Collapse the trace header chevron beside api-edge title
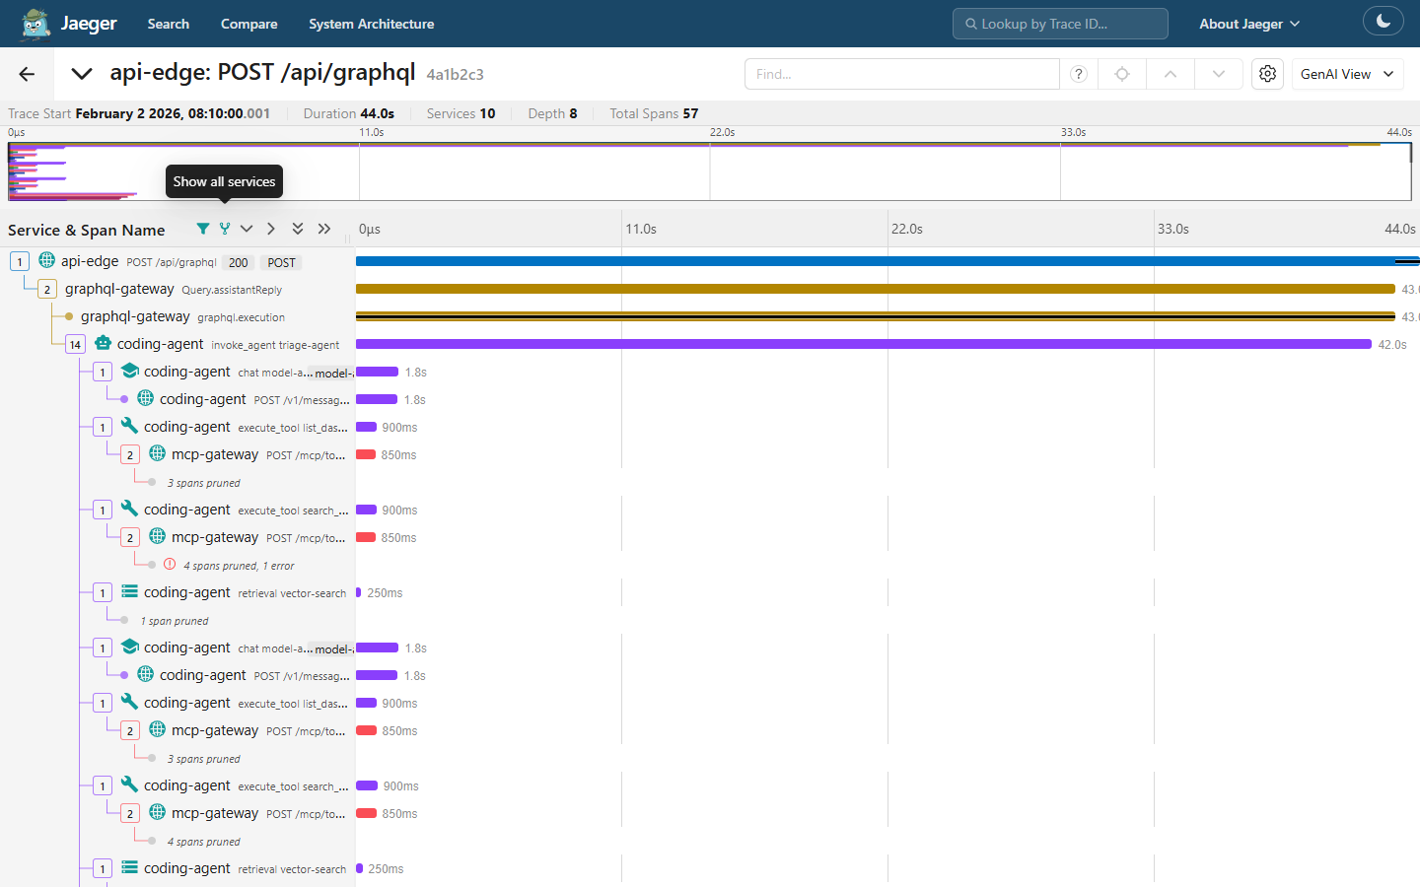This screenshot has width=1420, height=887. pos(82,74)
